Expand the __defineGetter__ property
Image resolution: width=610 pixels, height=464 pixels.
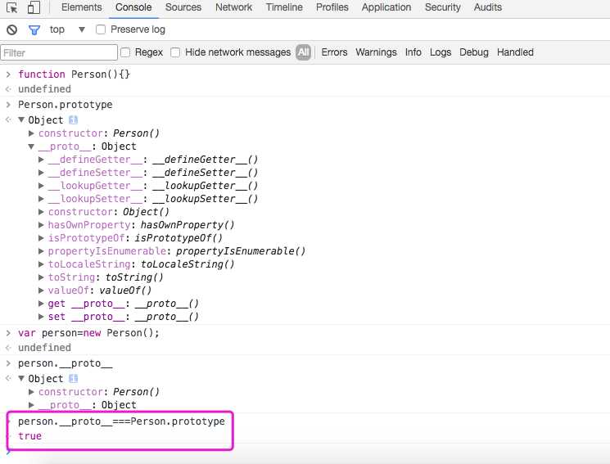(x=41, y=160)
